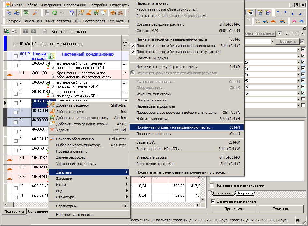Click the tree structure icon at toolbar start
The height and width of the screenshot is (226, 308).
9,13
